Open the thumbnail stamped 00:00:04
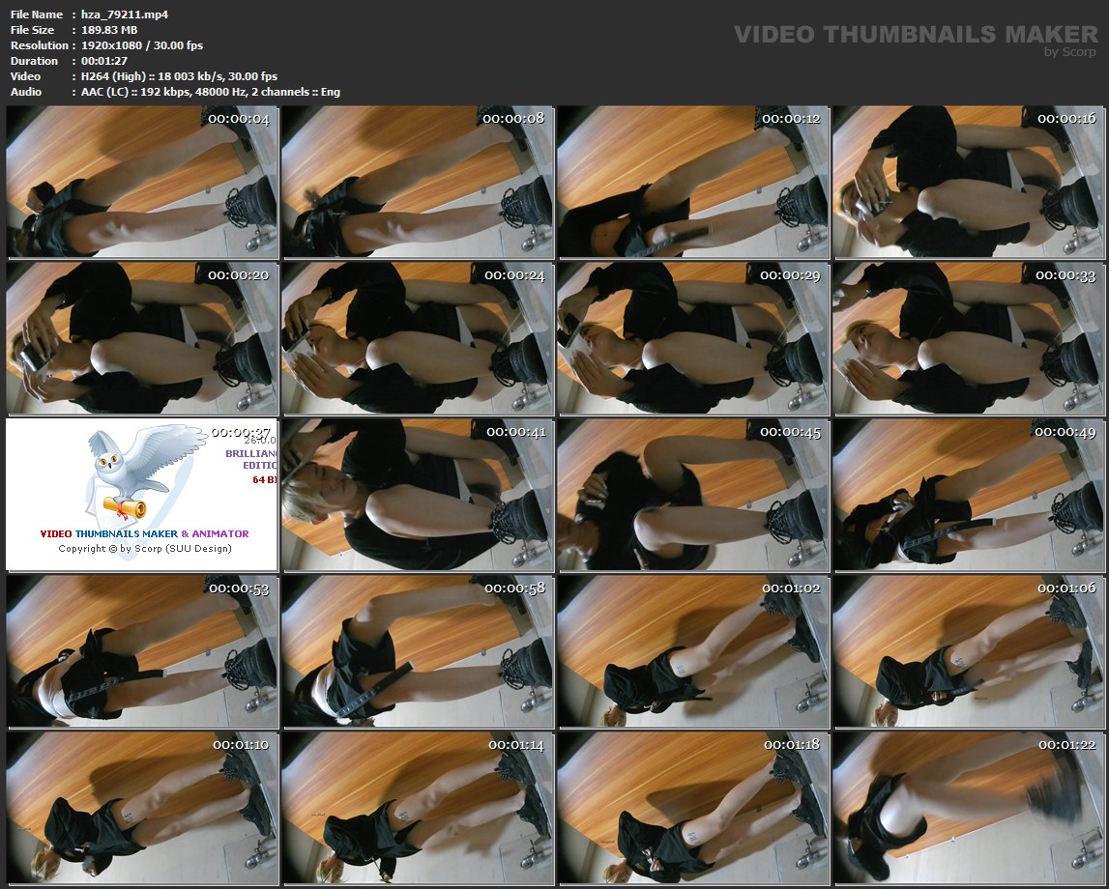Image resolution: width=1109 pixels, height=889 pixels. (142, 182)
